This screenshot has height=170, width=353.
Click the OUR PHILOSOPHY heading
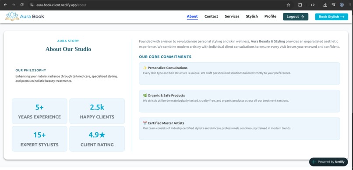coord(31,70)
